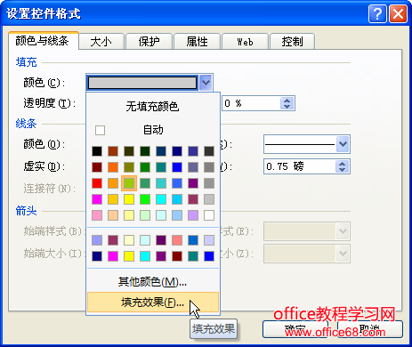This screenshot has width=412, height=347.
Task: Pick the pale rose pink swatch
Action: (x=97, y=215)
